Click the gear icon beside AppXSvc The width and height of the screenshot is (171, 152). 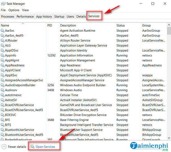[3, 75]
